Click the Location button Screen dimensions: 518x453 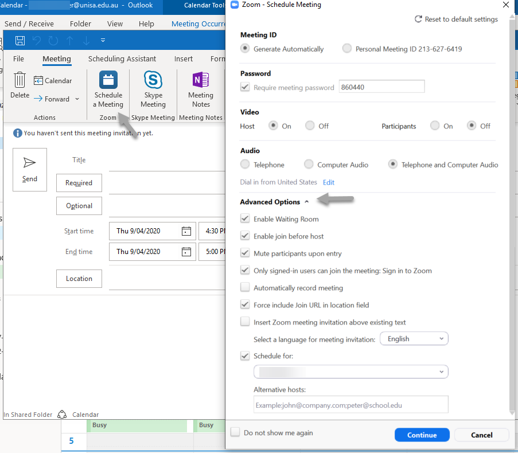[79, 279]
